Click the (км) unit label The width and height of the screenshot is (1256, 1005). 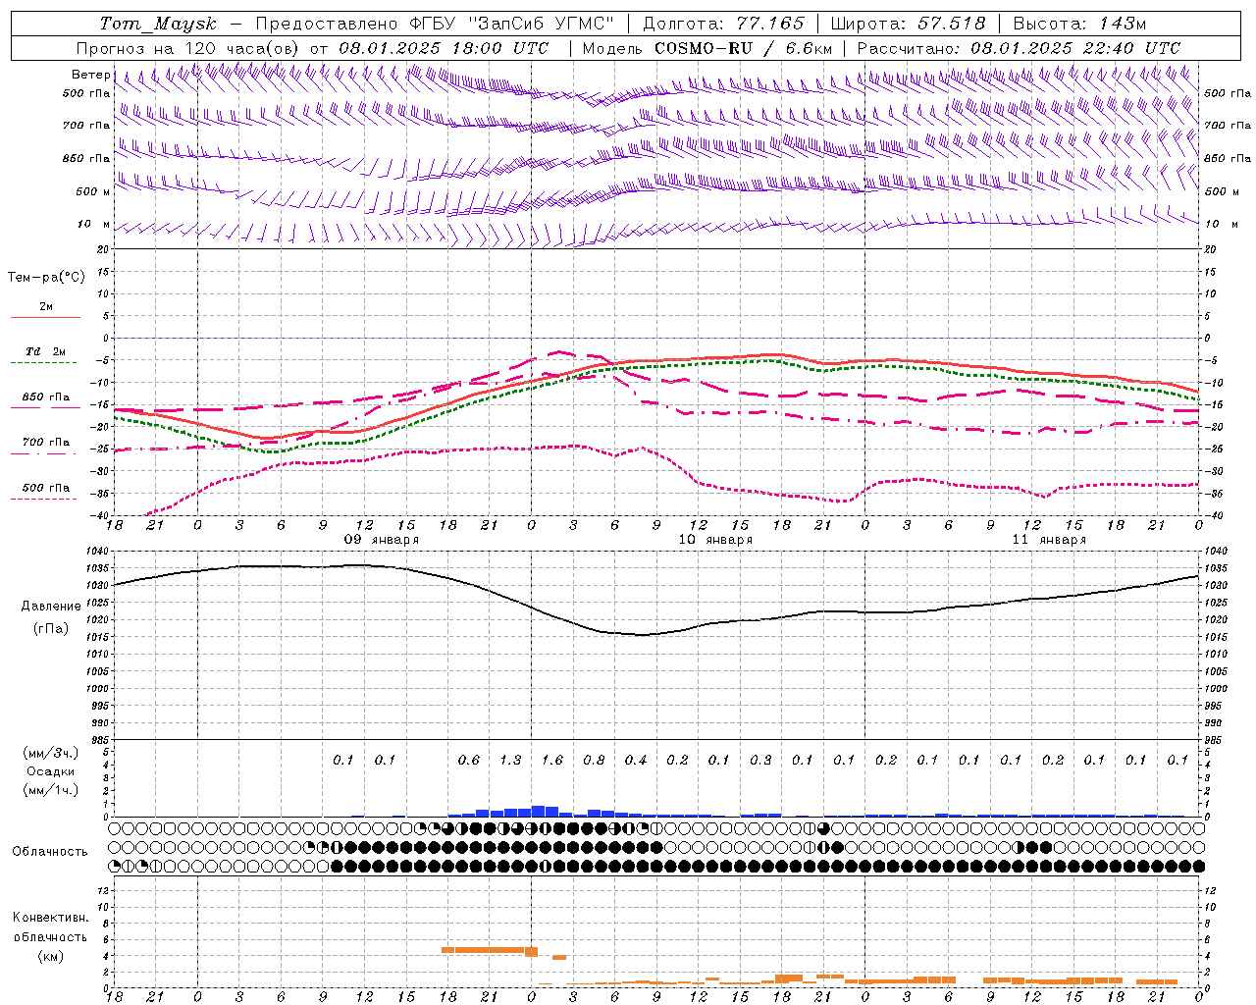tap(50, 956)
